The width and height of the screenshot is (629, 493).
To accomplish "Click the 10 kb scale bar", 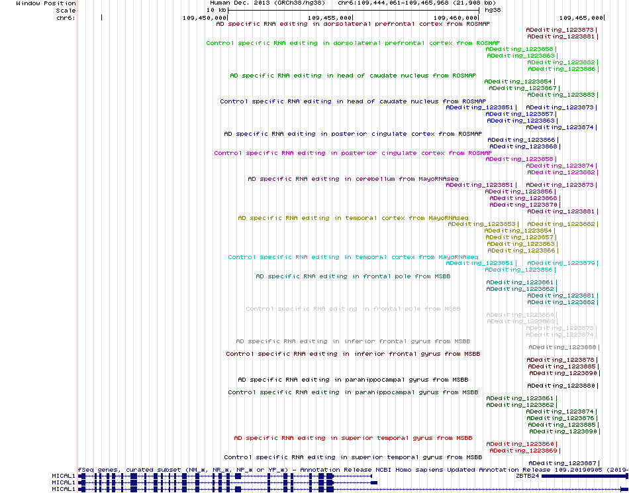I will click(354, 10).
